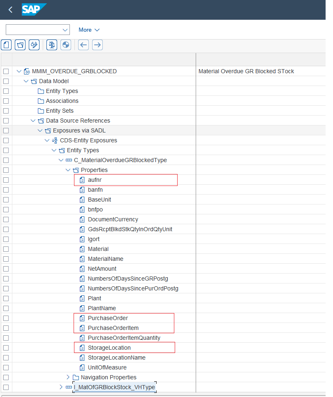Click the create project toolbar icon

click(x=6, y=45)
